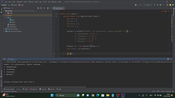175x98 pixels.
Task: Open IDE updates orange icon
Action: click(x=170, y=5)
